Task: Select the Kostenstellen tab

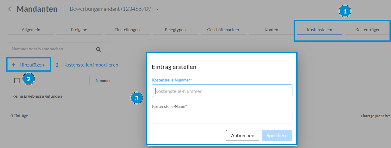Action: pos(319,30)
